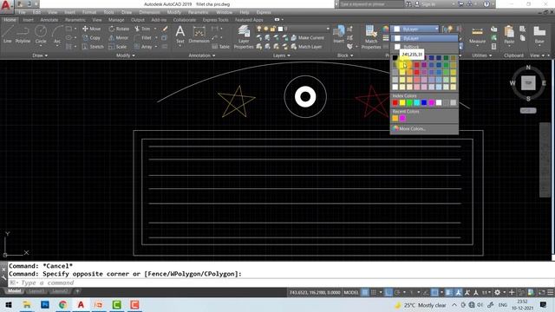Expand the Layers panel
Image resolution: width=555 pixels, height=312 pixels.
tap(281, 55)
